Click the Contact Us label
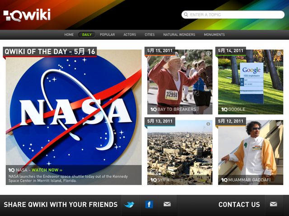The height and width of the screenshot is (216, 289). pos(239,204)
